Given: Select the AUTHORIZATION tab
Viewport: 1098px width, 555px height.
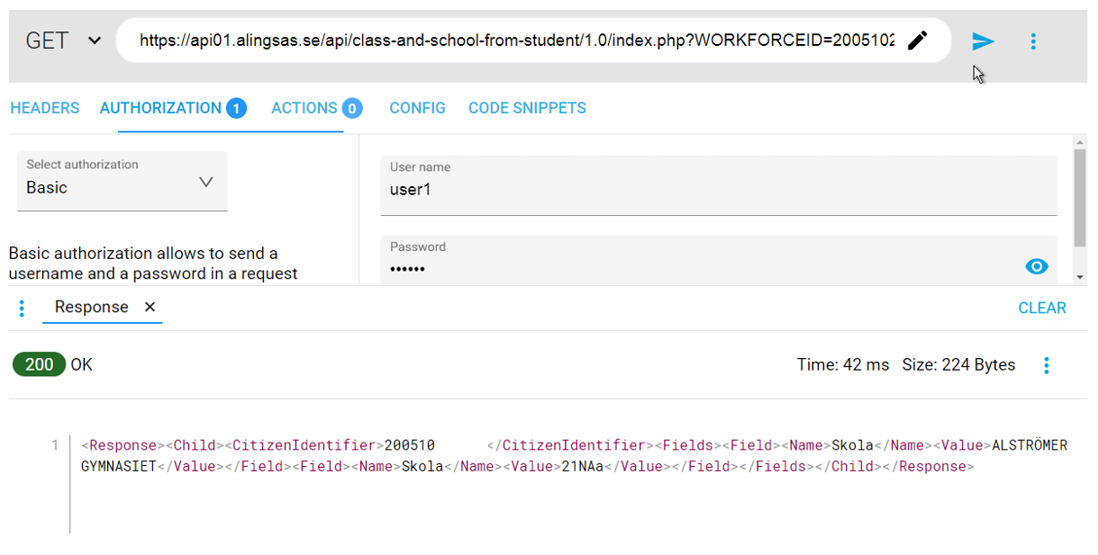Looking at the screenshot, I should coord(173,108).
